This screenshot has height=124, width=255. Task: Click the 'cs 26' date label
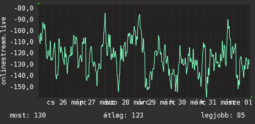tap(57, 102)
